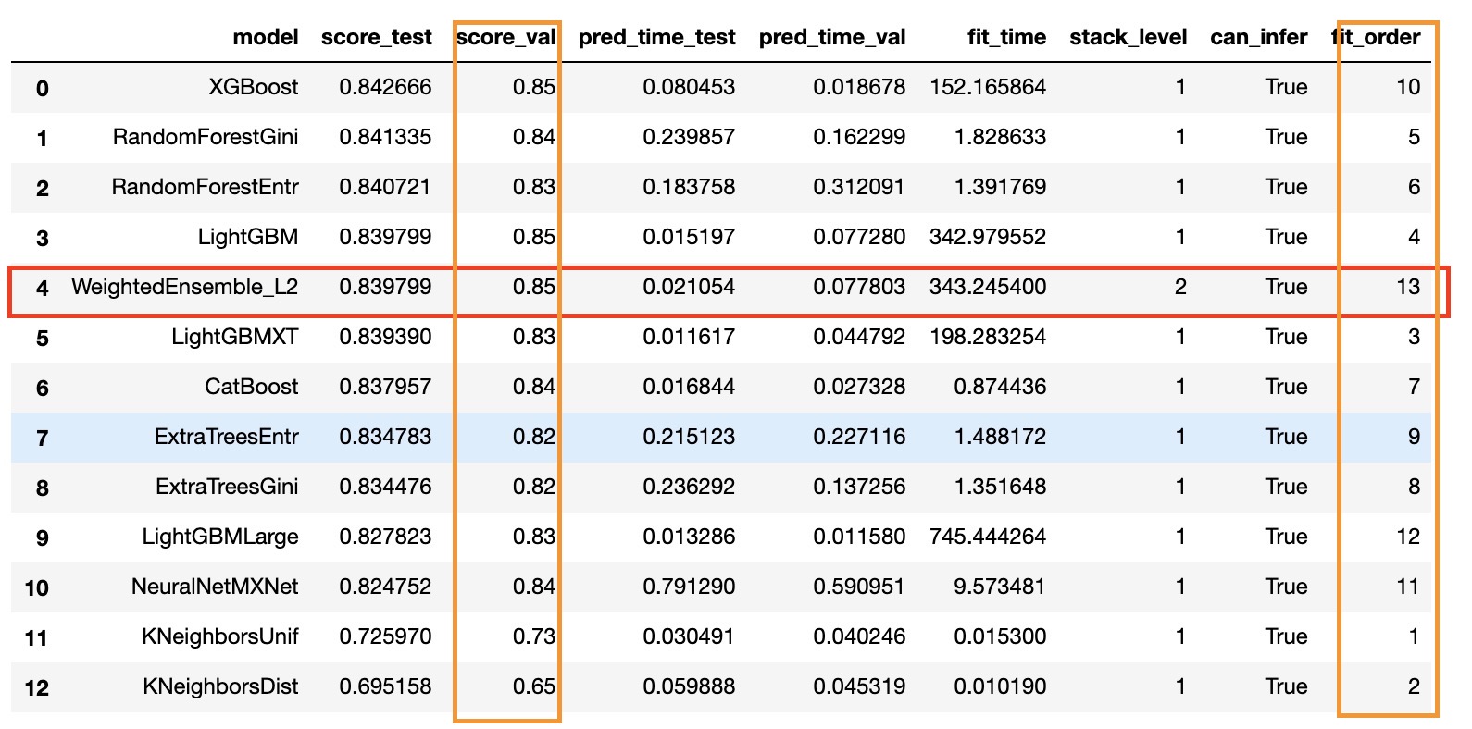Click the 'fit_order' column header
1472x729 pixels.
pyautogui.click(x=1376, y=37)
